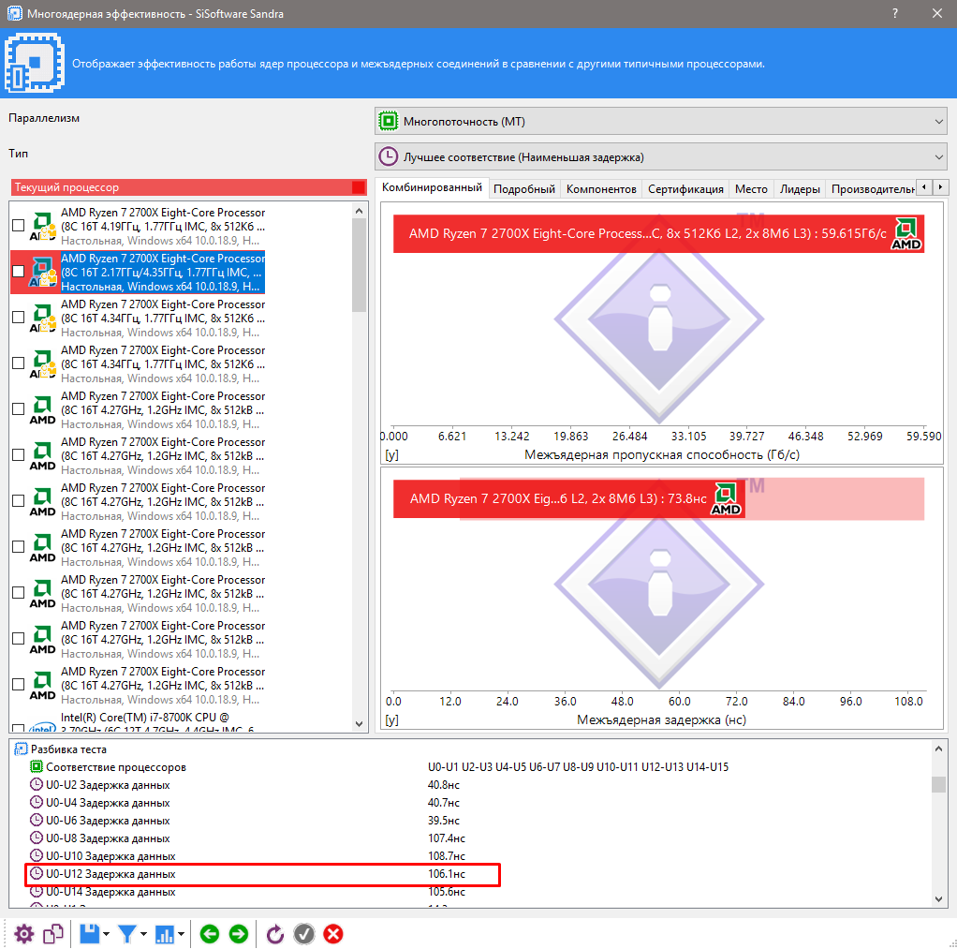Click the copy results icon
This screenshot has width=957, height=949.
click(x=53, y=934)
